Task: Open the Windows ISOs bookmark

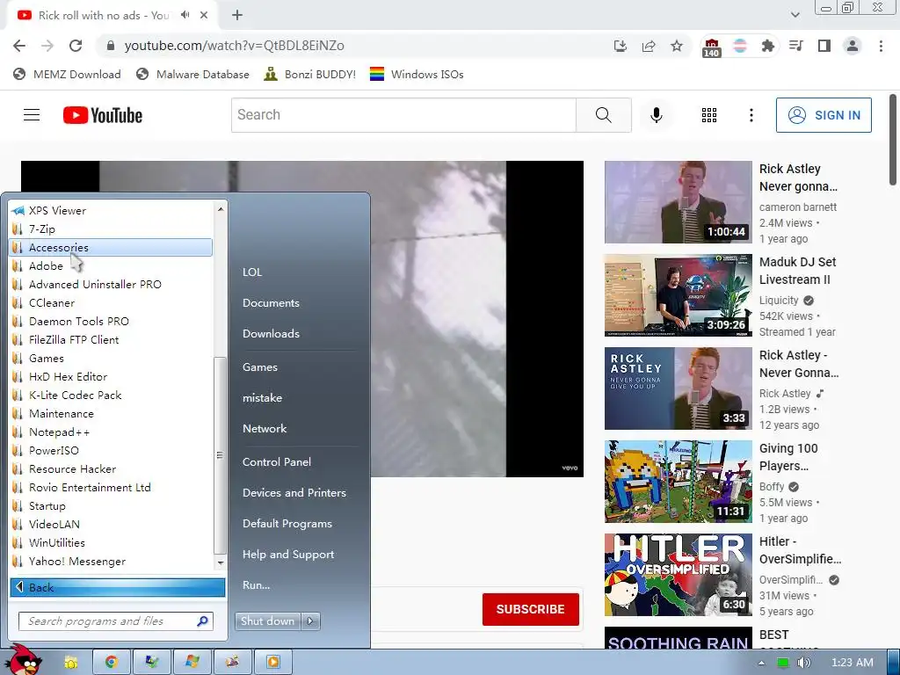Action: pyautogui.click(x=417, y=75)
